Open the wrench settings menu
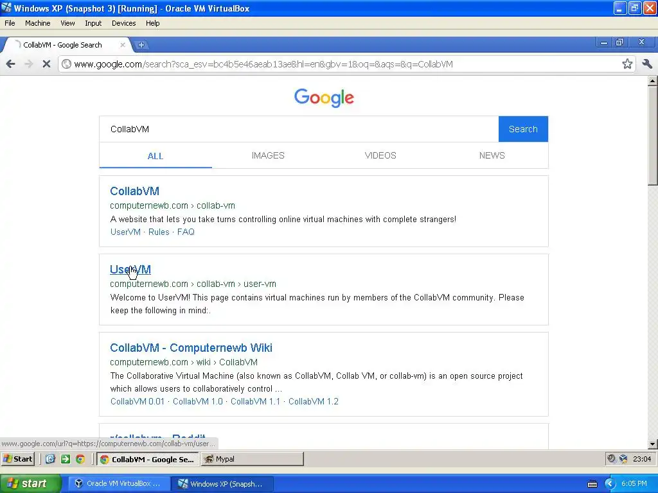Image resolution: width=658 pixels, height=493 pixels. tap(647, 64)
